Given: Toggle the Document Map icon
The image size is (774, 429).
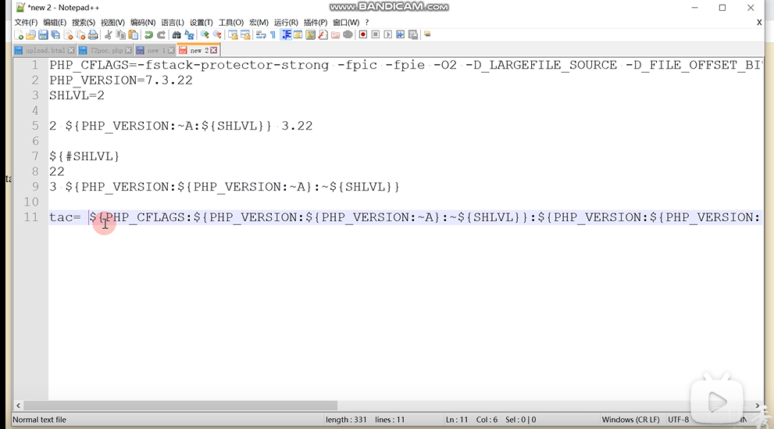Looking at the screenshot, I should [x=311, y=34].
